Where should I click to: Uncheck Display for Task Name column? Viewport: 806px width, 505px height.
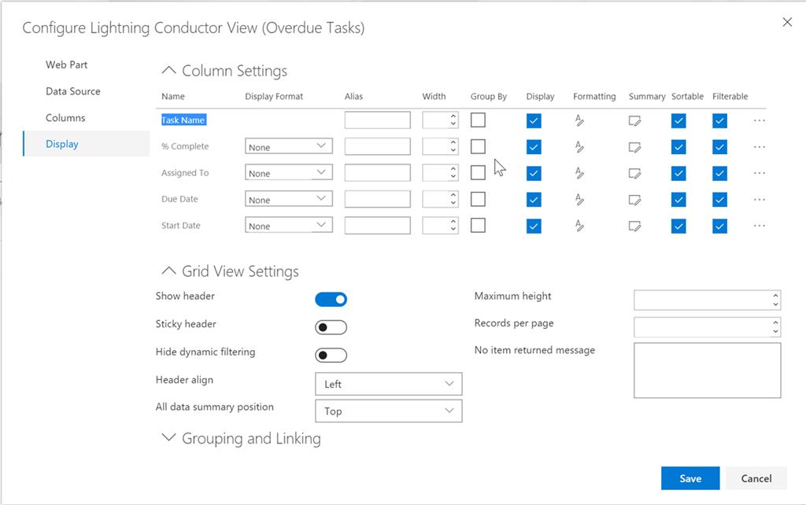click(534, 120)
